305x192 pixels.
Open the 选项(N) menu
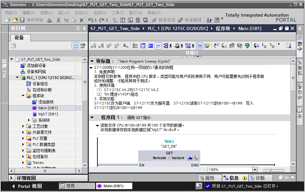(x=100, y=13)
